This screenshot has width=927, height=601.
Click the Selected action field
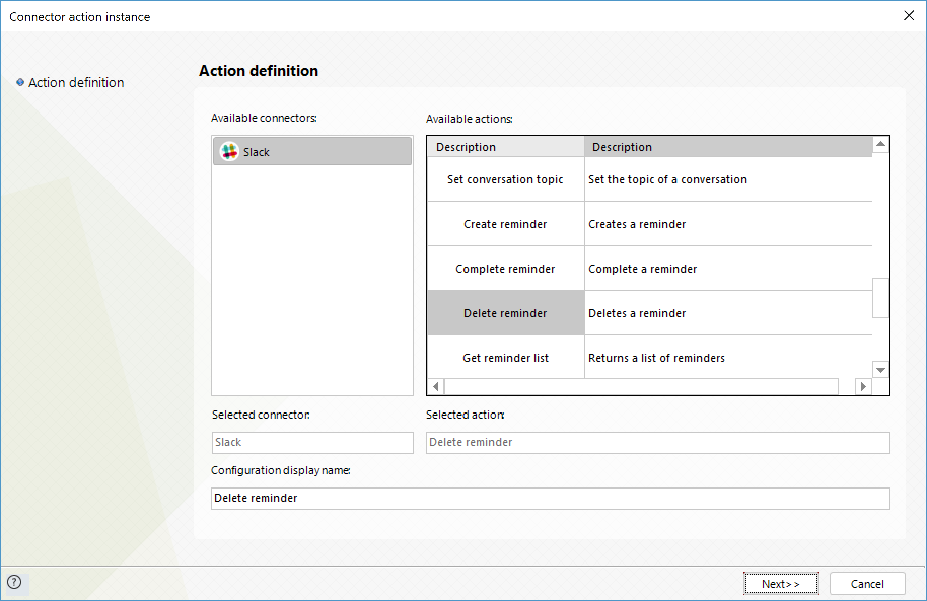coord(658,442)
